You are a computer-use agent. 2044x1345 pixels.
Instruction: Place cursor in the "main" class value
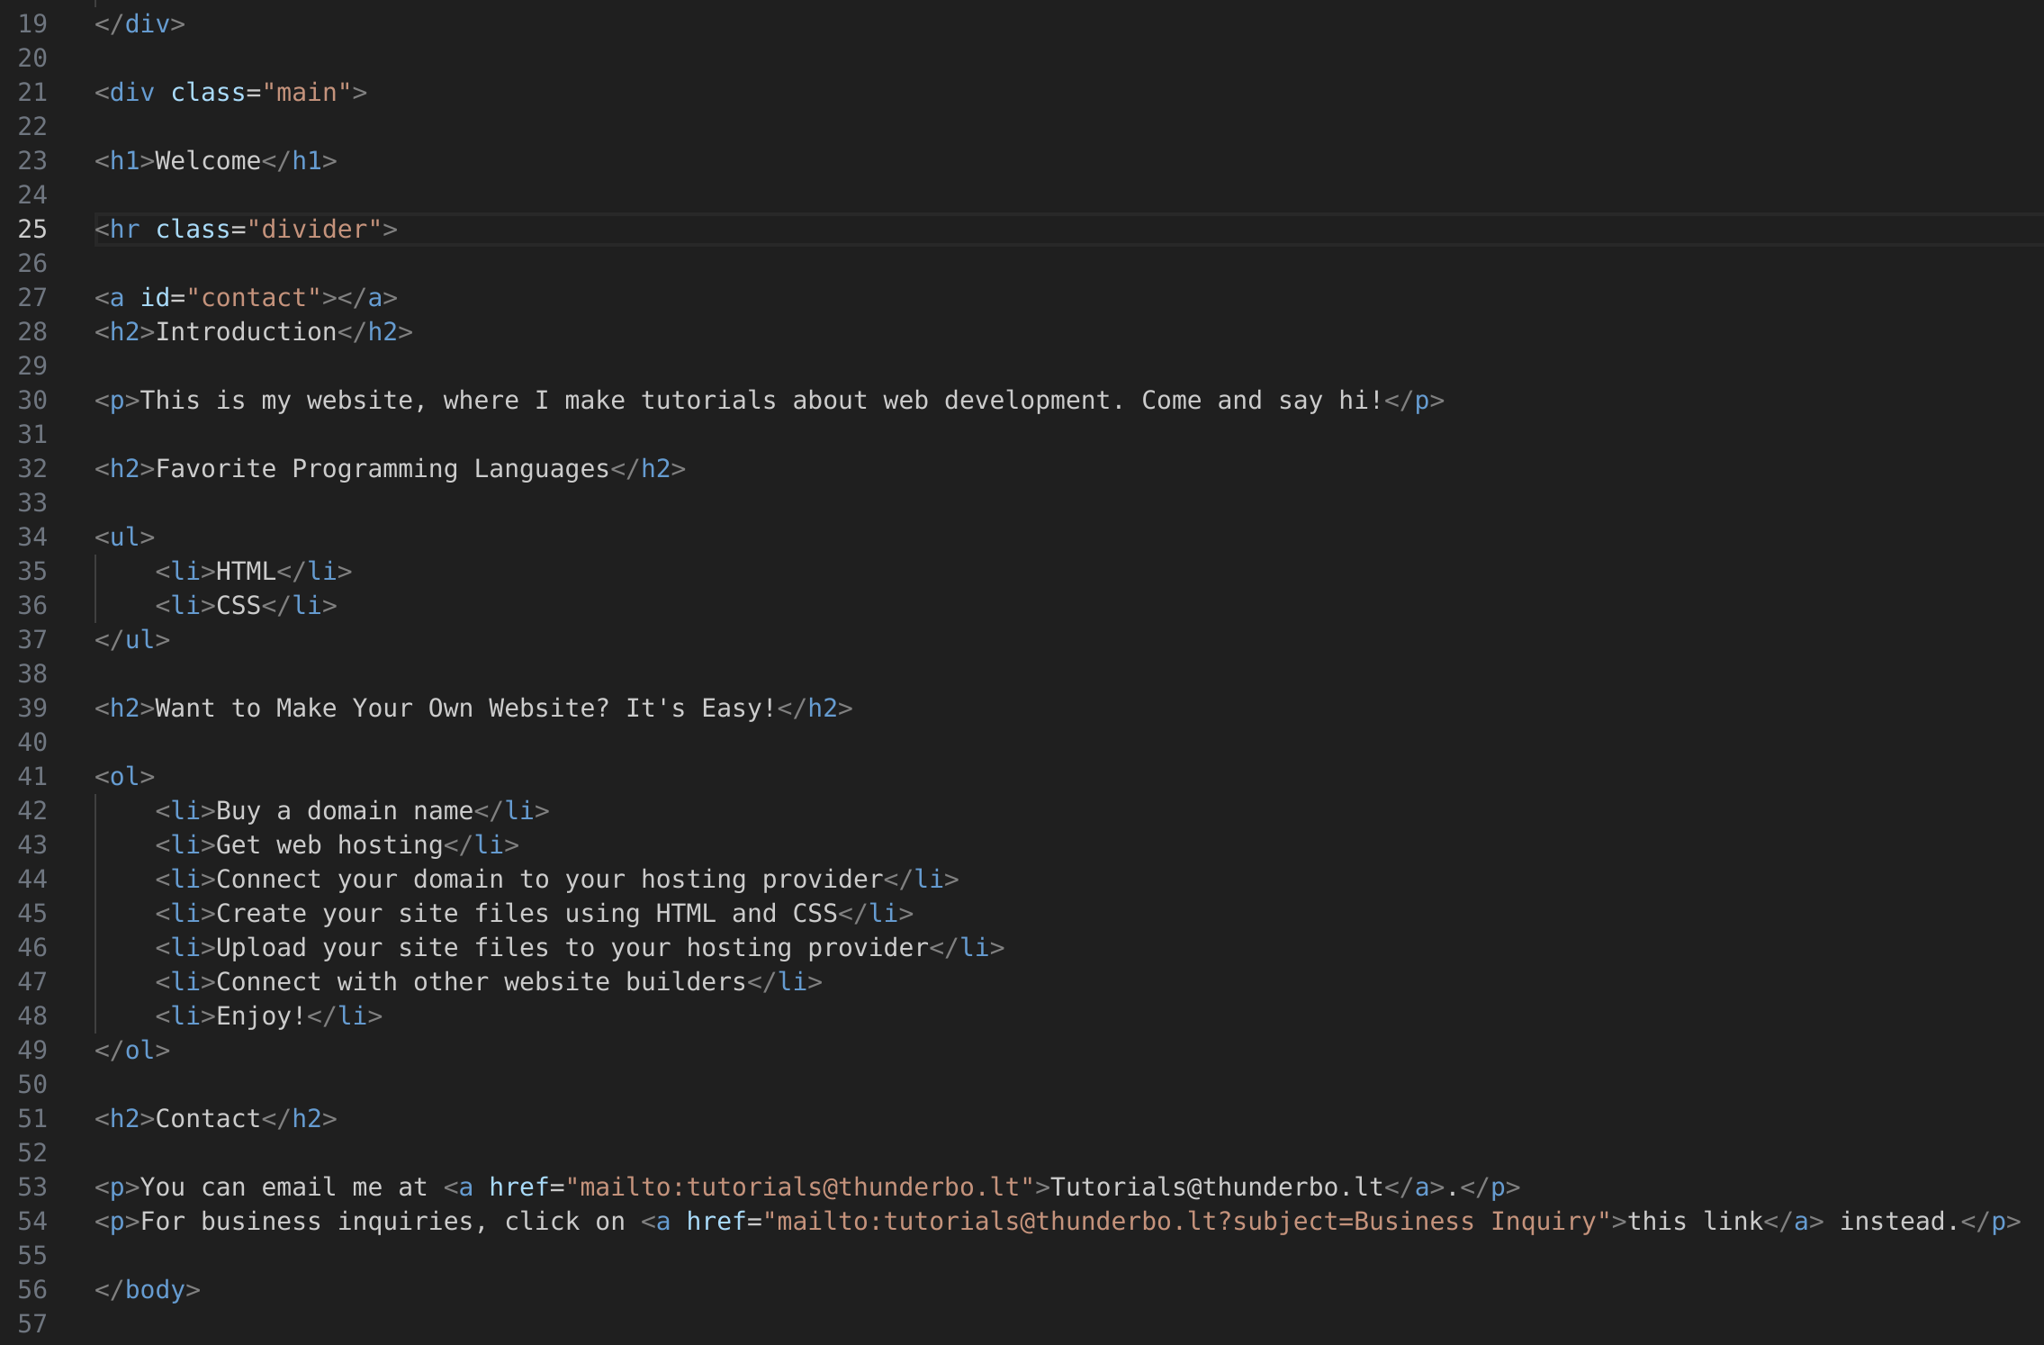pyautogui.click(x=306, y=92)
